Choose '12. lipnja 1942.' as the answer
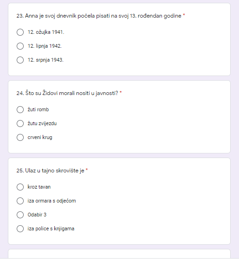 pos(20,46)
